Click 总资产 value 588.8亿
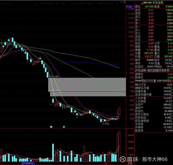173x165 pixels. click(x=168, y=105)
